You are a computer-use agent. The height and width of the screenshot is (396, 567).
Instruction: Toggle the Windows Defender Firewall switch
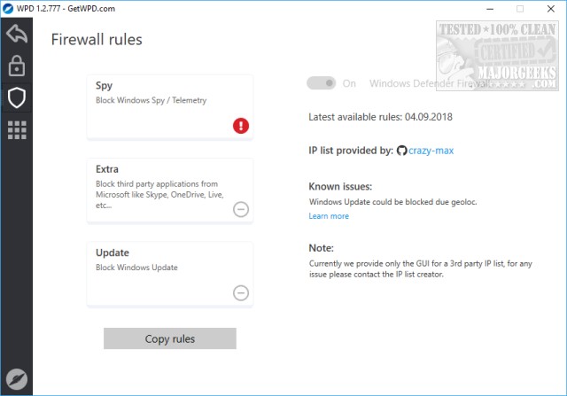click(322, 83)
